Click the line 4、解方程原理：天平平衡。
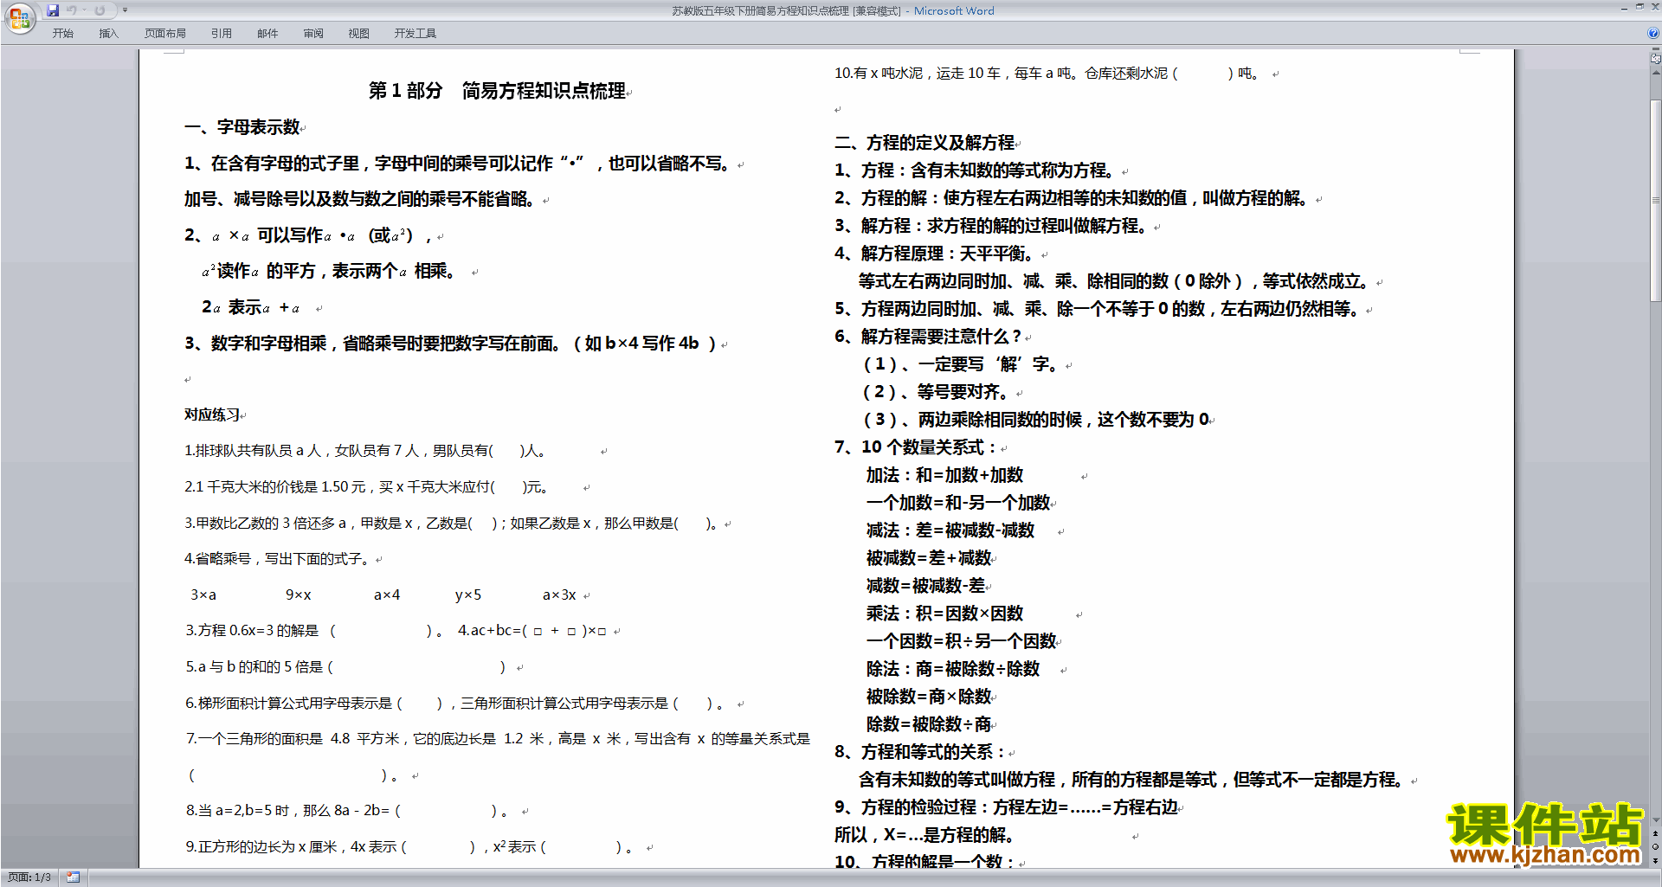This screenshot has height=887, width=1662. (934, 254)
